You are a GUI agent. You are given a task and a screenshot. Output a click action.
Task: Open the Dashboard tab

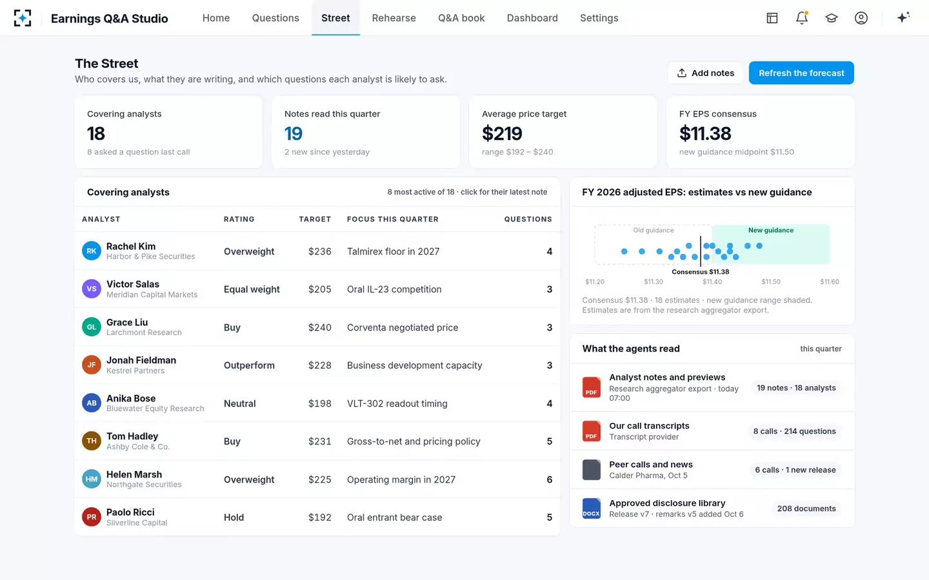click(532, 18)
